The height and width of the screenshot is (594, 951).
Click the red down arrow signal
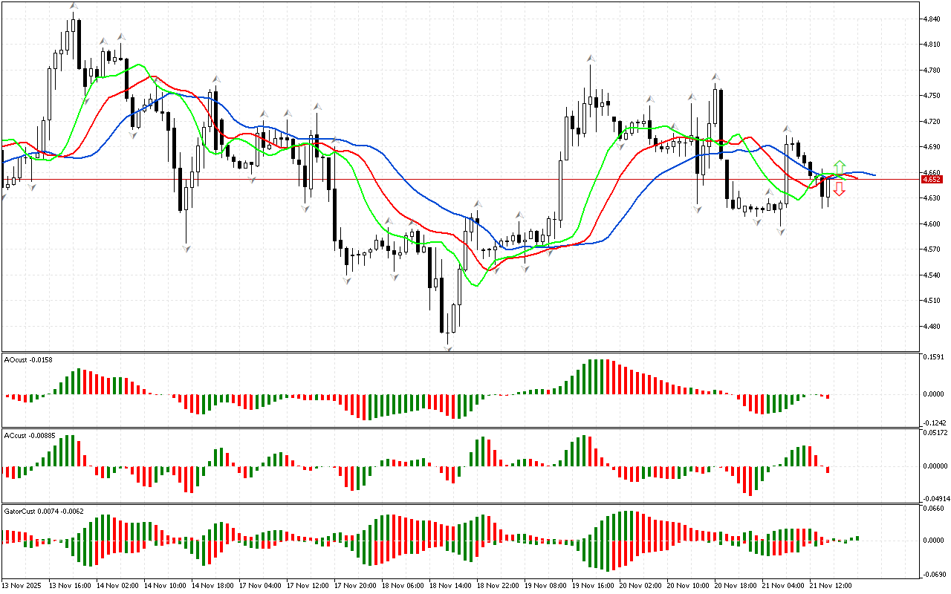(839, 189)
